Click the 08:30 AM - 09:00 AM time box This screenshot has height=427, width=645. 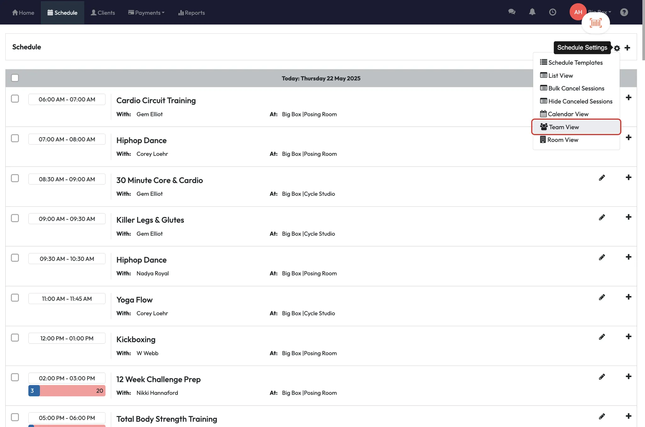tap(67, 179)
